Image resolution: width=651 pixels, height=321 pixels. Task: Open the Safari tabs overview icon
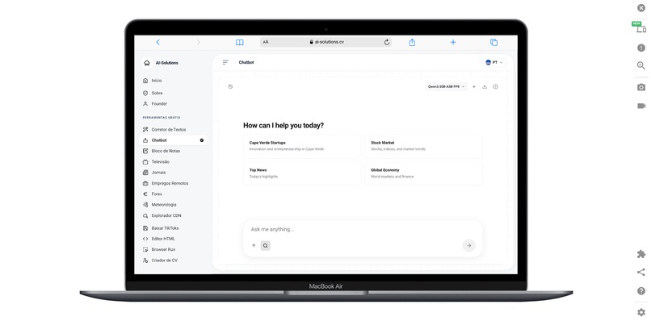click(x=493, y=42)
